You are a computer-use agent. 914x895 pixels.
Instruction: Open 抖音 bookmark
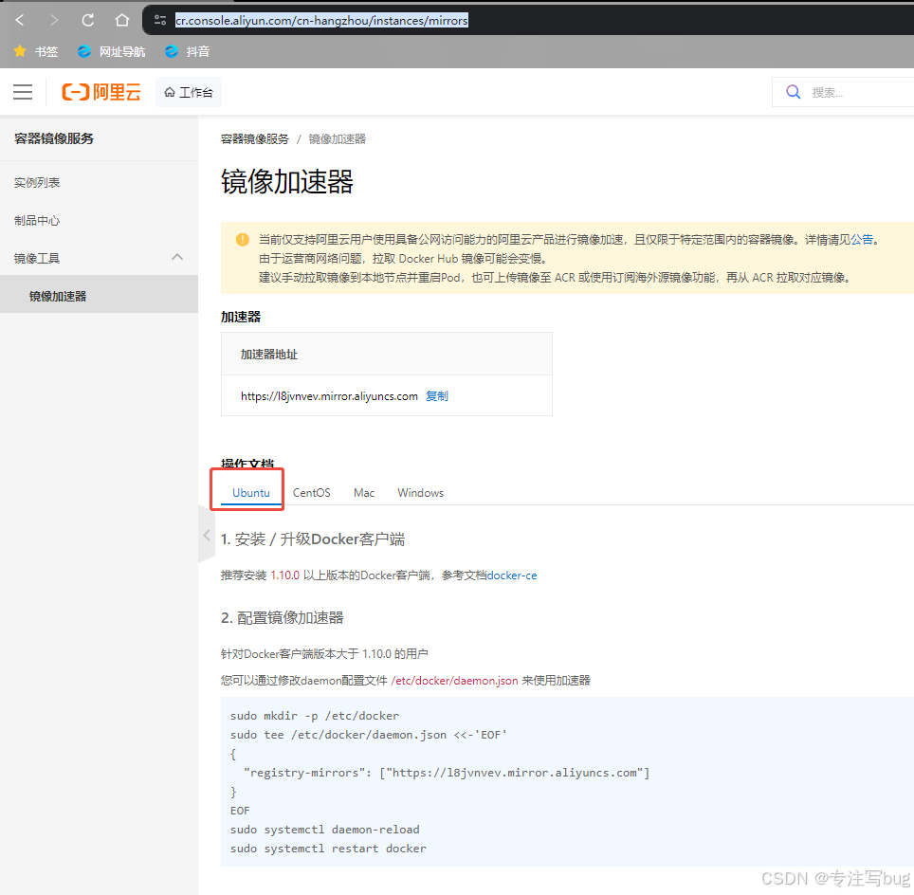coord(187,51)
